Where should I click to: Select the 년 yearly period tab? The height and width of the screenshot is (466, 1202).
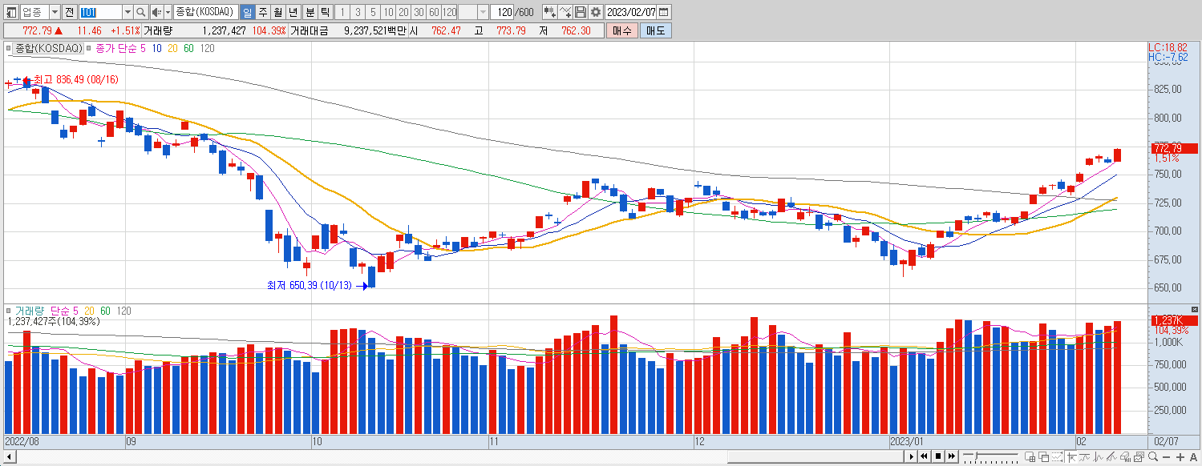pyautogui.click(x=293, y=12)
